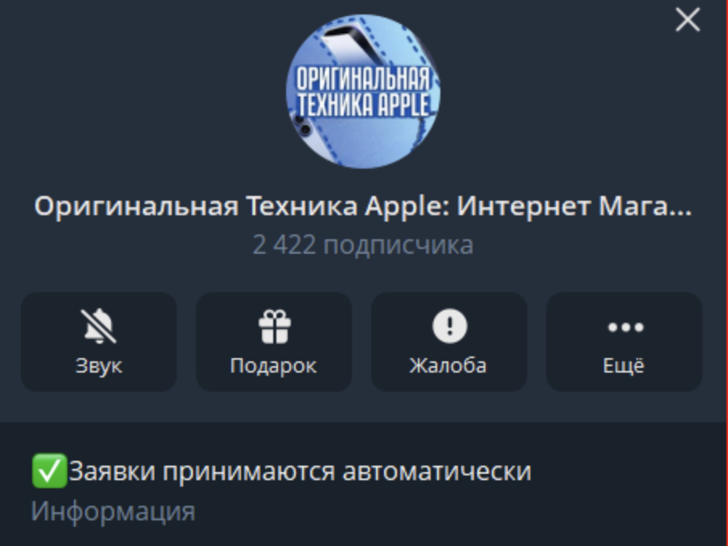This screenshot has width=728, height=546.
Task: Click the Оригинальная Техника Apple avatar caption
Action: point(363,91)
